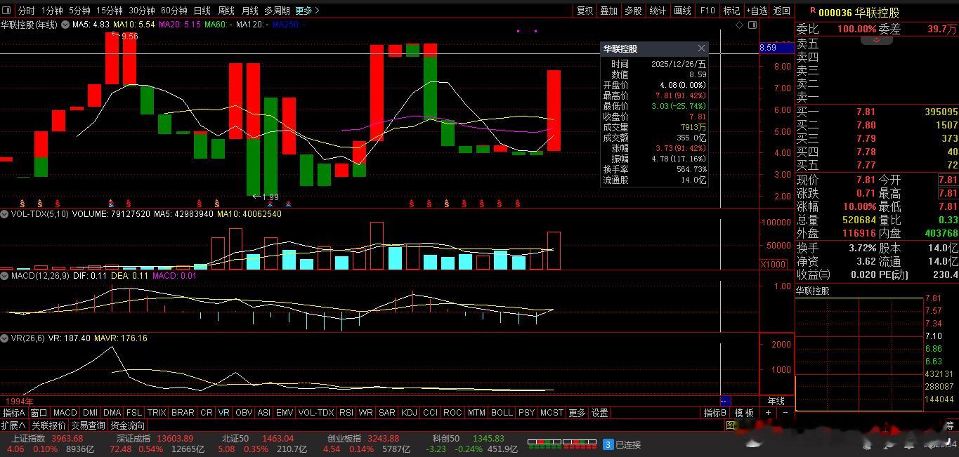Switch to 分时 chart
The height and width of the screenshot is (457, 959).
pyautogui.click(x=26, y=11)
